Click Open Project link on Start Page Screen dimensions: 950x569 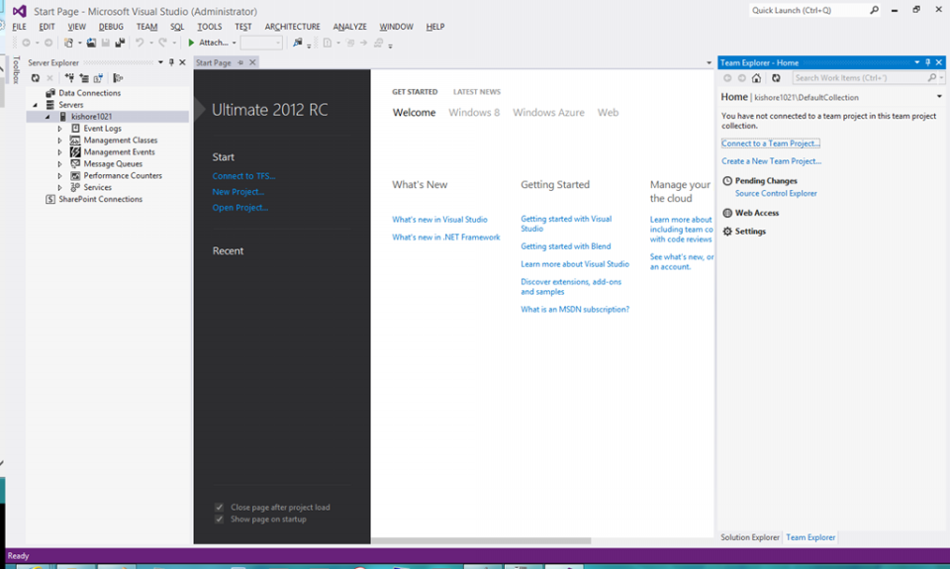pyautogui.click(x=239, y=208)
